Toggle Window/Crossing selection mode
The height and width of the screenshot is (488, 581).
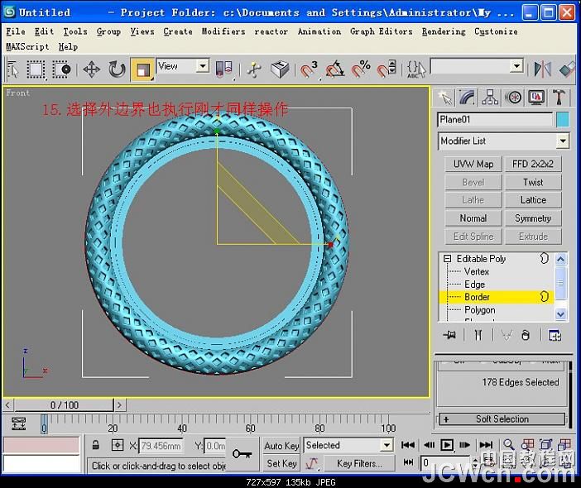(x=61, y=69)
